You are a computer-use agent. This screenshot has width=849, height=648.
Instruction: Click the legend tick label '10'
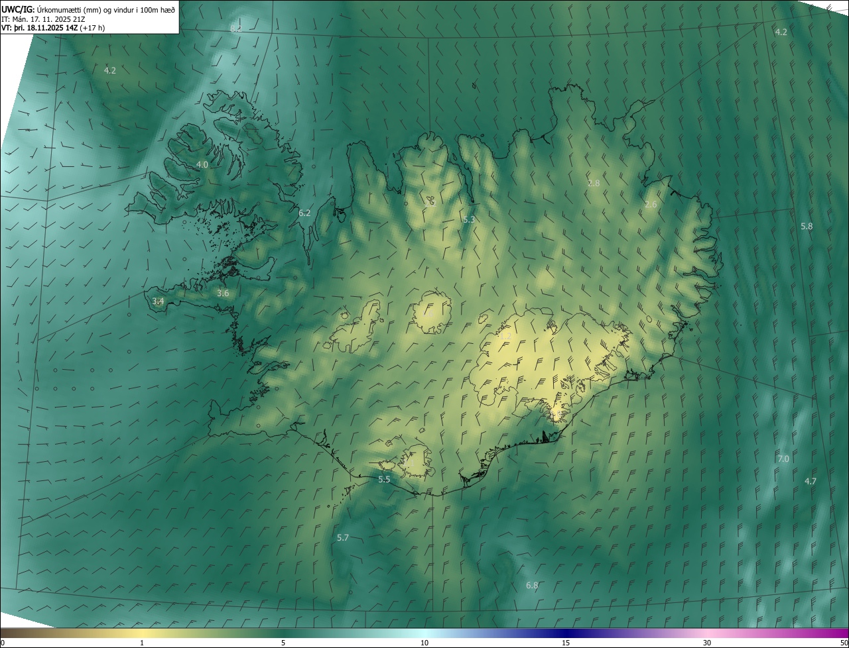424,643
